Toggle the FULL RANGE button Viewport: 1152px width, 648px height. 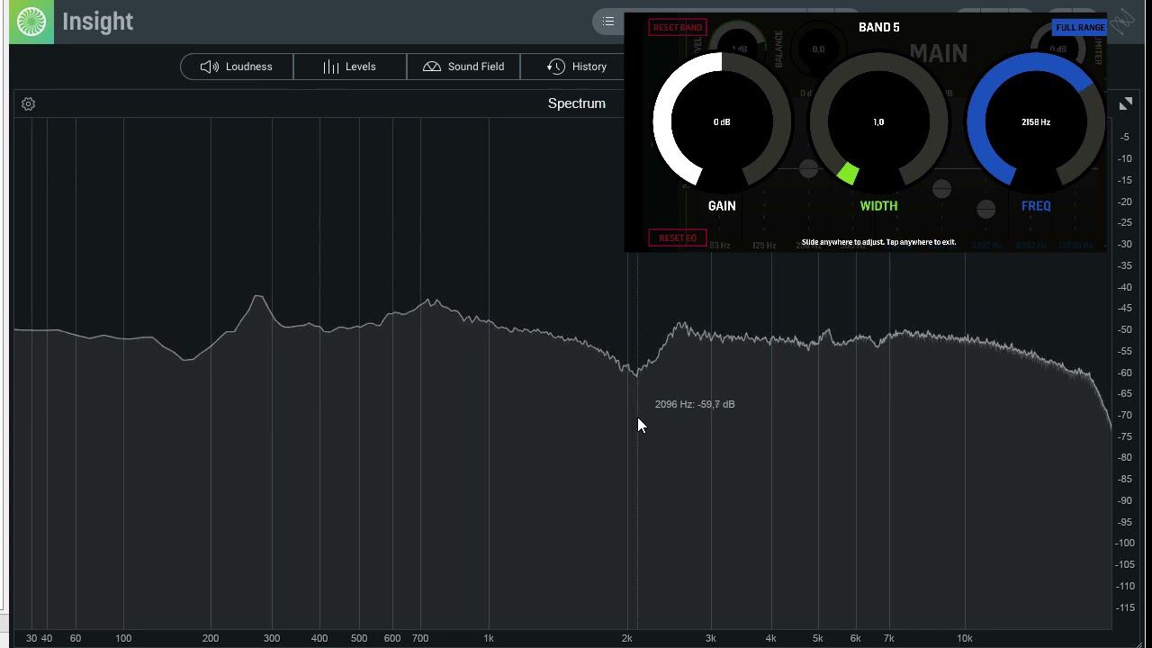click(x=1080, y=28)
